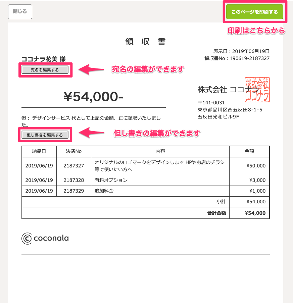Image resolution: width=293 pixels, height=303 pixels.
Task: Click the 領収書 title heading
Action: click(146, 41)
